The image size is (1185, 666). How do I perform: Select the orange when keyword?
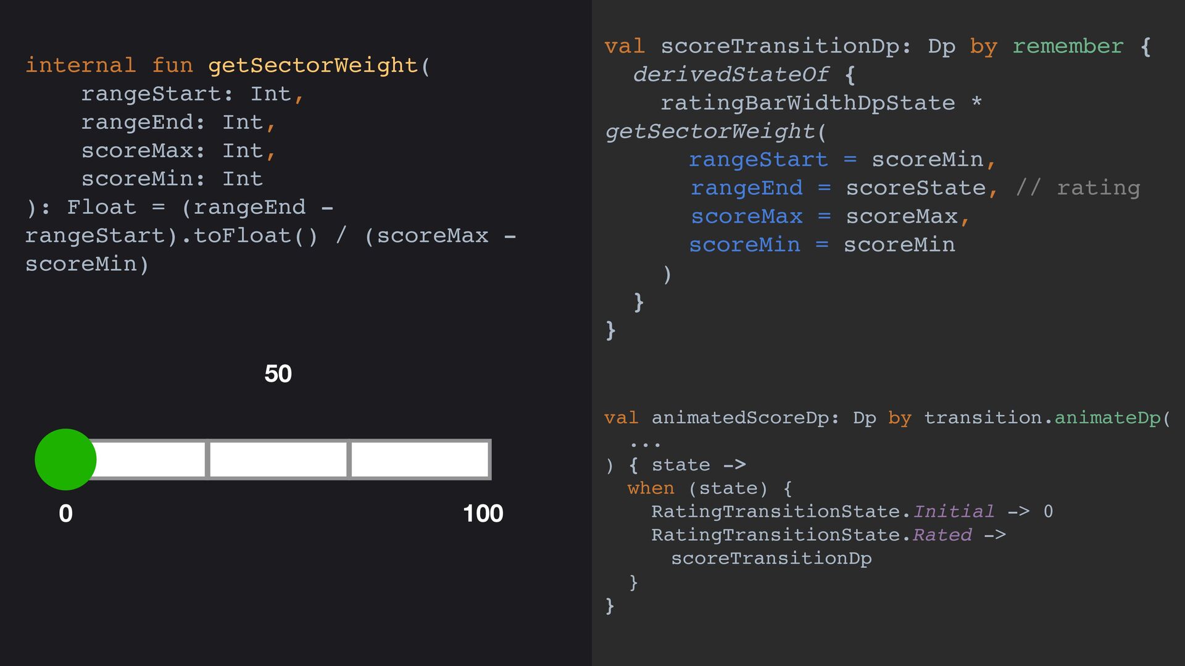[x=651, y=488]
